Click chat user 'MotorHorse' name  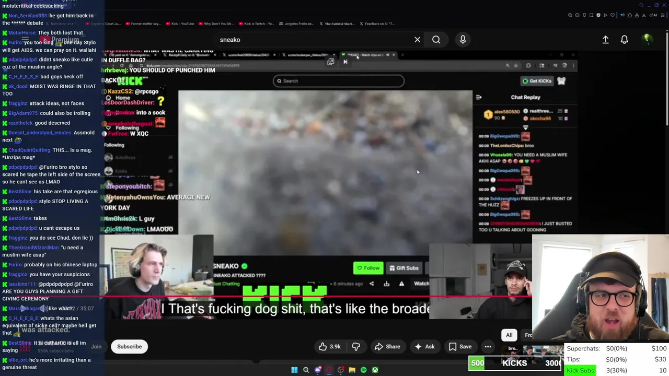click(21, 33)
